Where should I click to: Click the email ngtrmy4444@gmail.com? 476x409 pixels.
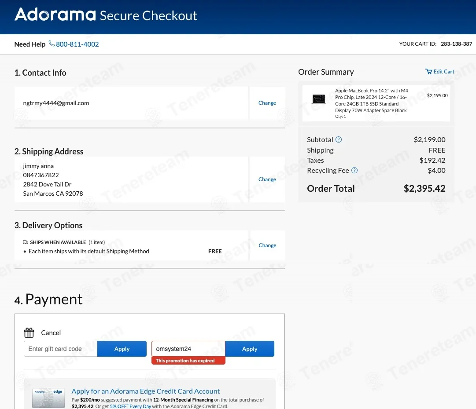coord(56,103)
